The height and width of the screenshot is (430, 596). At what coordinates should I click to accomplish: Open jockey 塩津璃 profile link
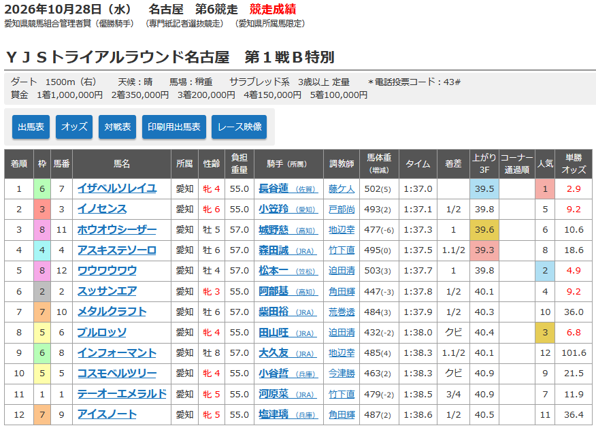click(x=288, y=414)
